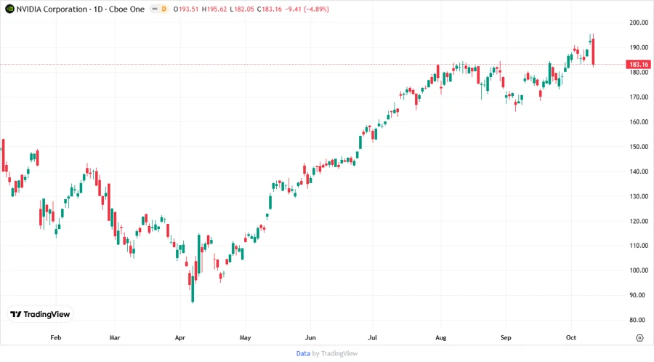Click the 140.00 price axis label
This screenshot has height=362, width=654.
tap(639, 172)
